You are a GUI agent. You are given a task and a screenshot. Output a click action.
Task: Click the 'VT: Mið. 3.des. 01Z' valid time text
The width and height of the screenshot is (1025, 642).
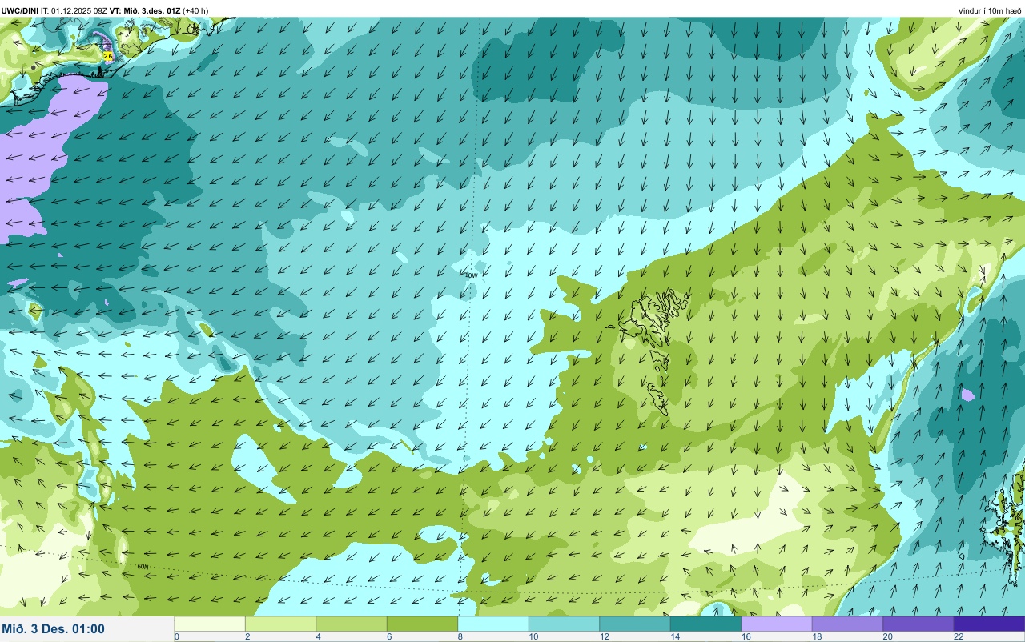pyautogui.click(x=146, y=10)
